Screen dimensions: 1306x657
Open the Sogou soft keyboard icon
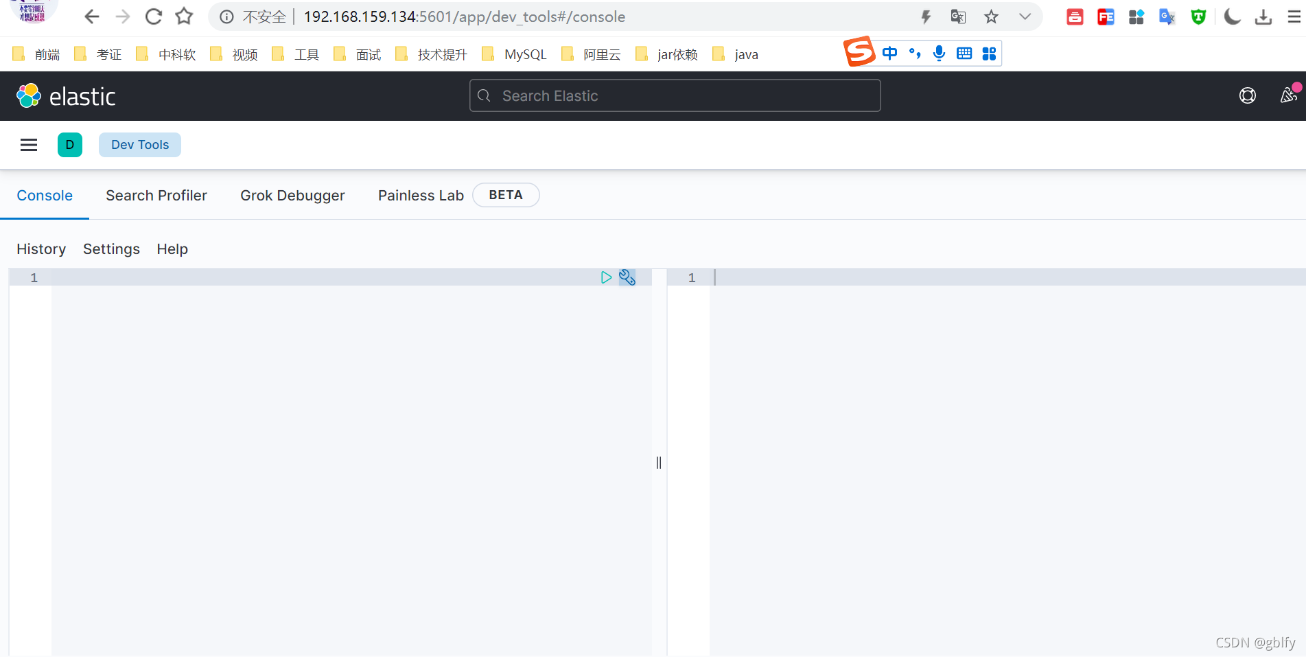pyautogui.click(x=964, y=53)
